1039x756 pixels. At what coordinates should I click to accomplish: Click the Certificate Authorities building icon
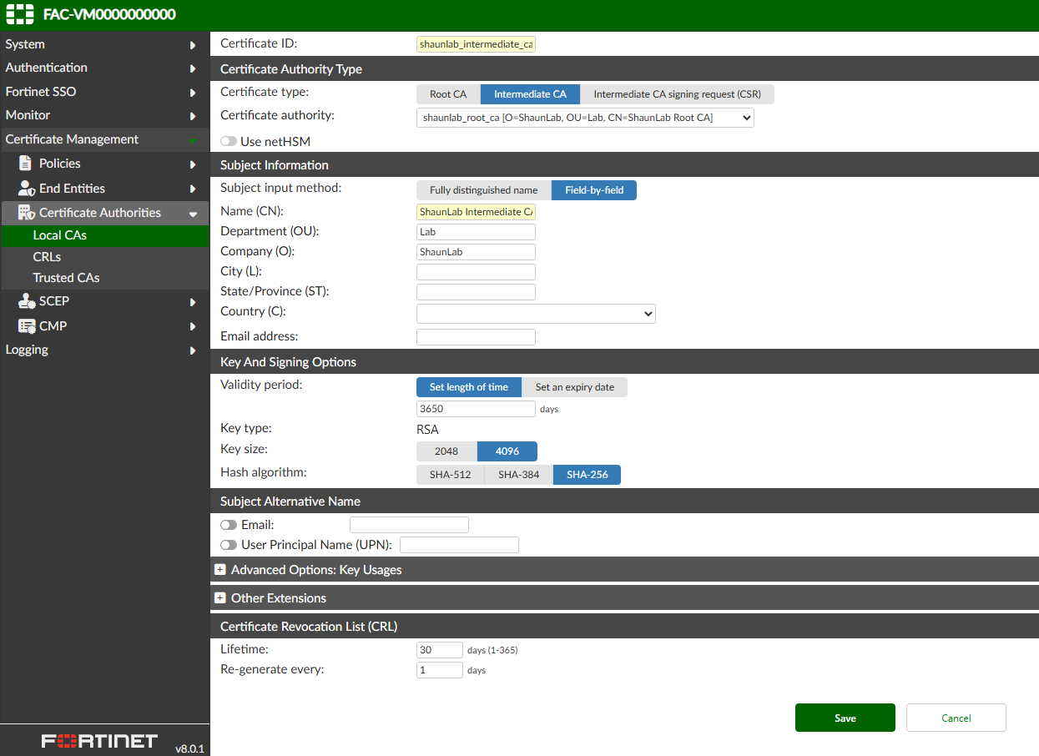pos(26,213)
